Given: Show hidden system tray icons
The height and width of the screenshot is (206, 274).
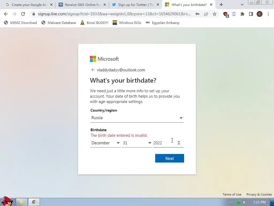Looking at the screenshot, I should (232, 202).
